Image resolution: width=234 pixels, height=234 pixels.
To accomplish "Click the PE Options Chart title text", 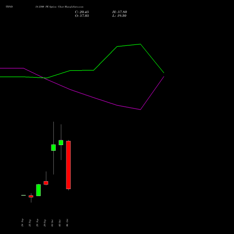I will [x=59, y=7].
